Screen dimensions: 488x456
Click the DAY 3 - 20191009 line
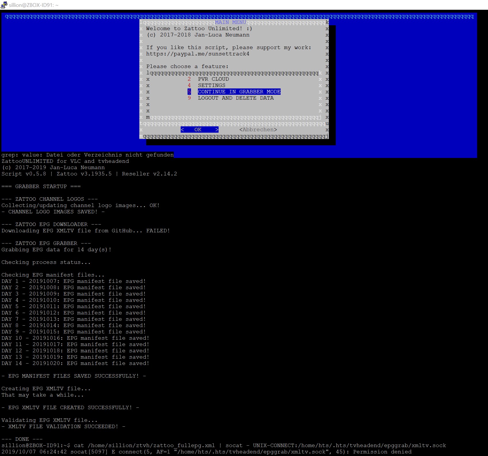click(74, 294)
